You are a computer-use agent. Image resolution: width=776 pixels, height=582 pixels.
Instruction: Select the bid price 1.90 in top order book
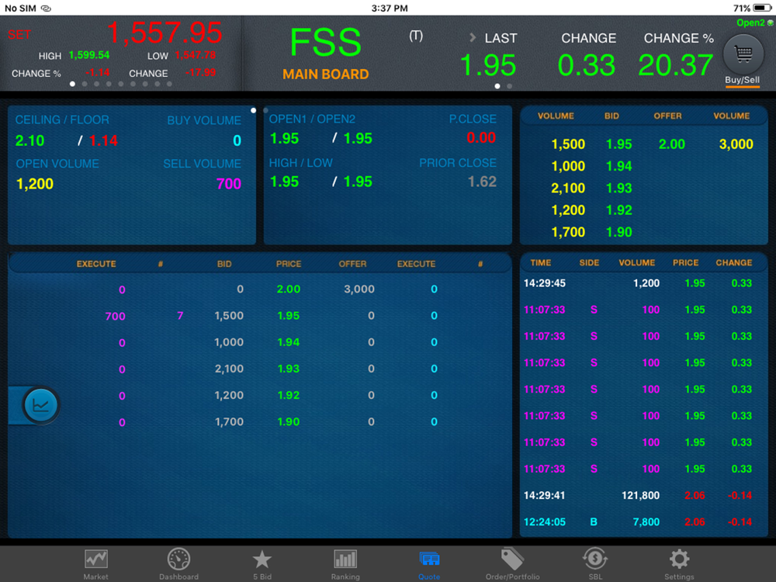619,232
